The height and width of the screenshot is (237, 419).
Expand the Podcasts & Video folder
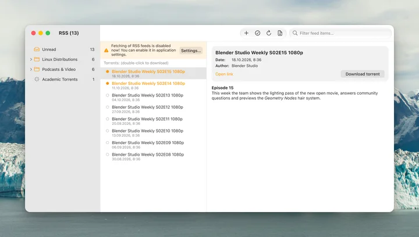pyautogui.click(x=31, y=69)
